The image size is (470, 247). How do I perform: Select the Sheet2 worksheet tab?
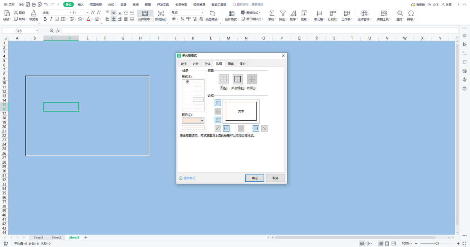56,238
